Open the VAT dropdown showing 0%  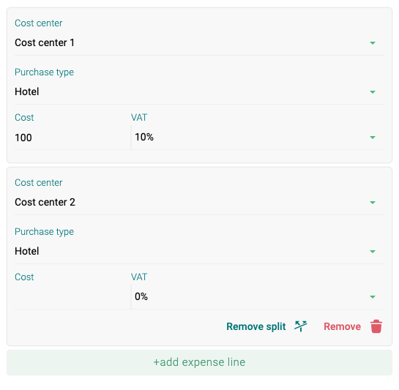(x=258, y=297)
